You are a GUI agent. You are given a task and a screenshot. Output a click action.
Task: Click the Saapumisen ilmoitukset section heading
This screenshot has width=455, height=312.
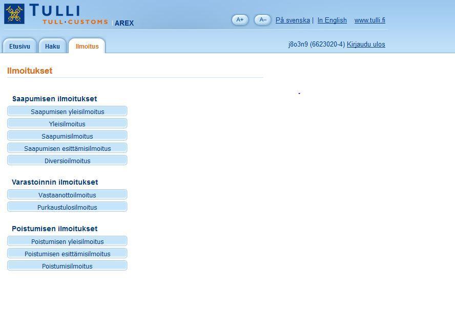pos(54,99)
